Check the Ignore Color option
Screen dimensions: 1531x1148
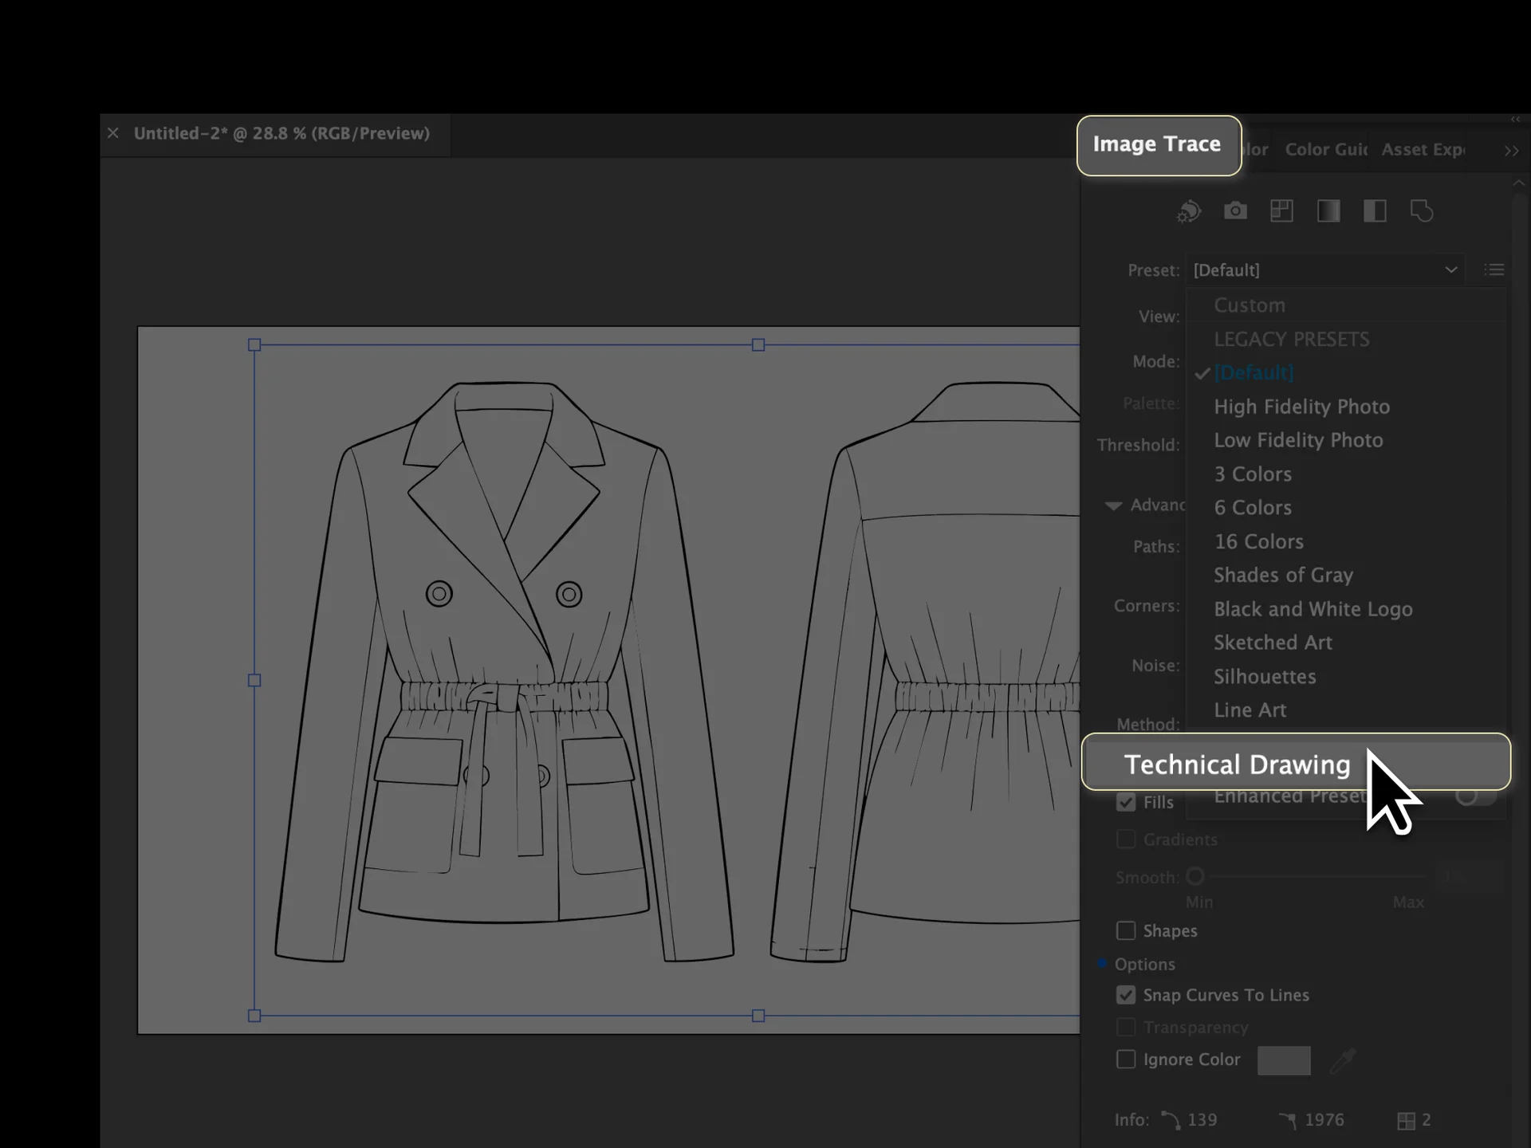[x=1126, y=1060]
